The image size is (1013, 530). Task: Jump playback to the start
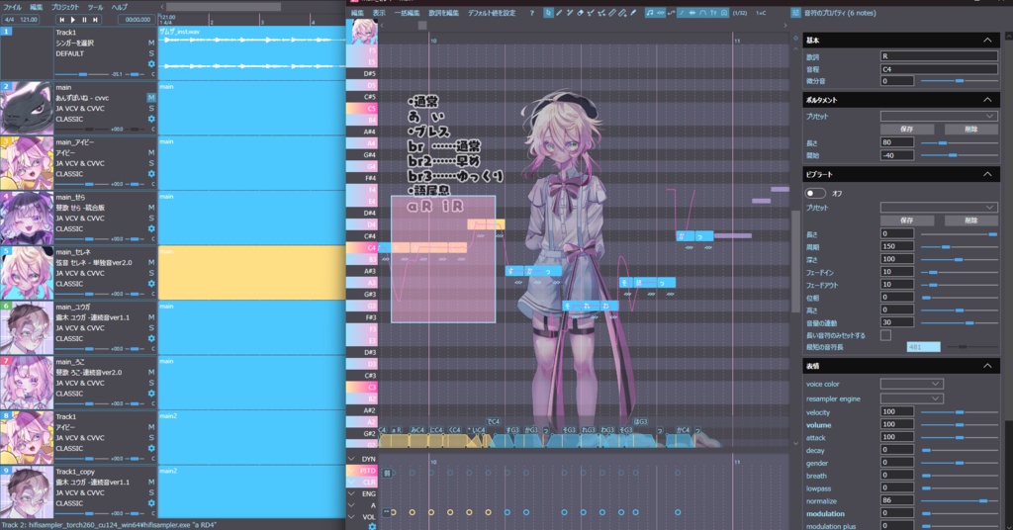click(62, 20)
